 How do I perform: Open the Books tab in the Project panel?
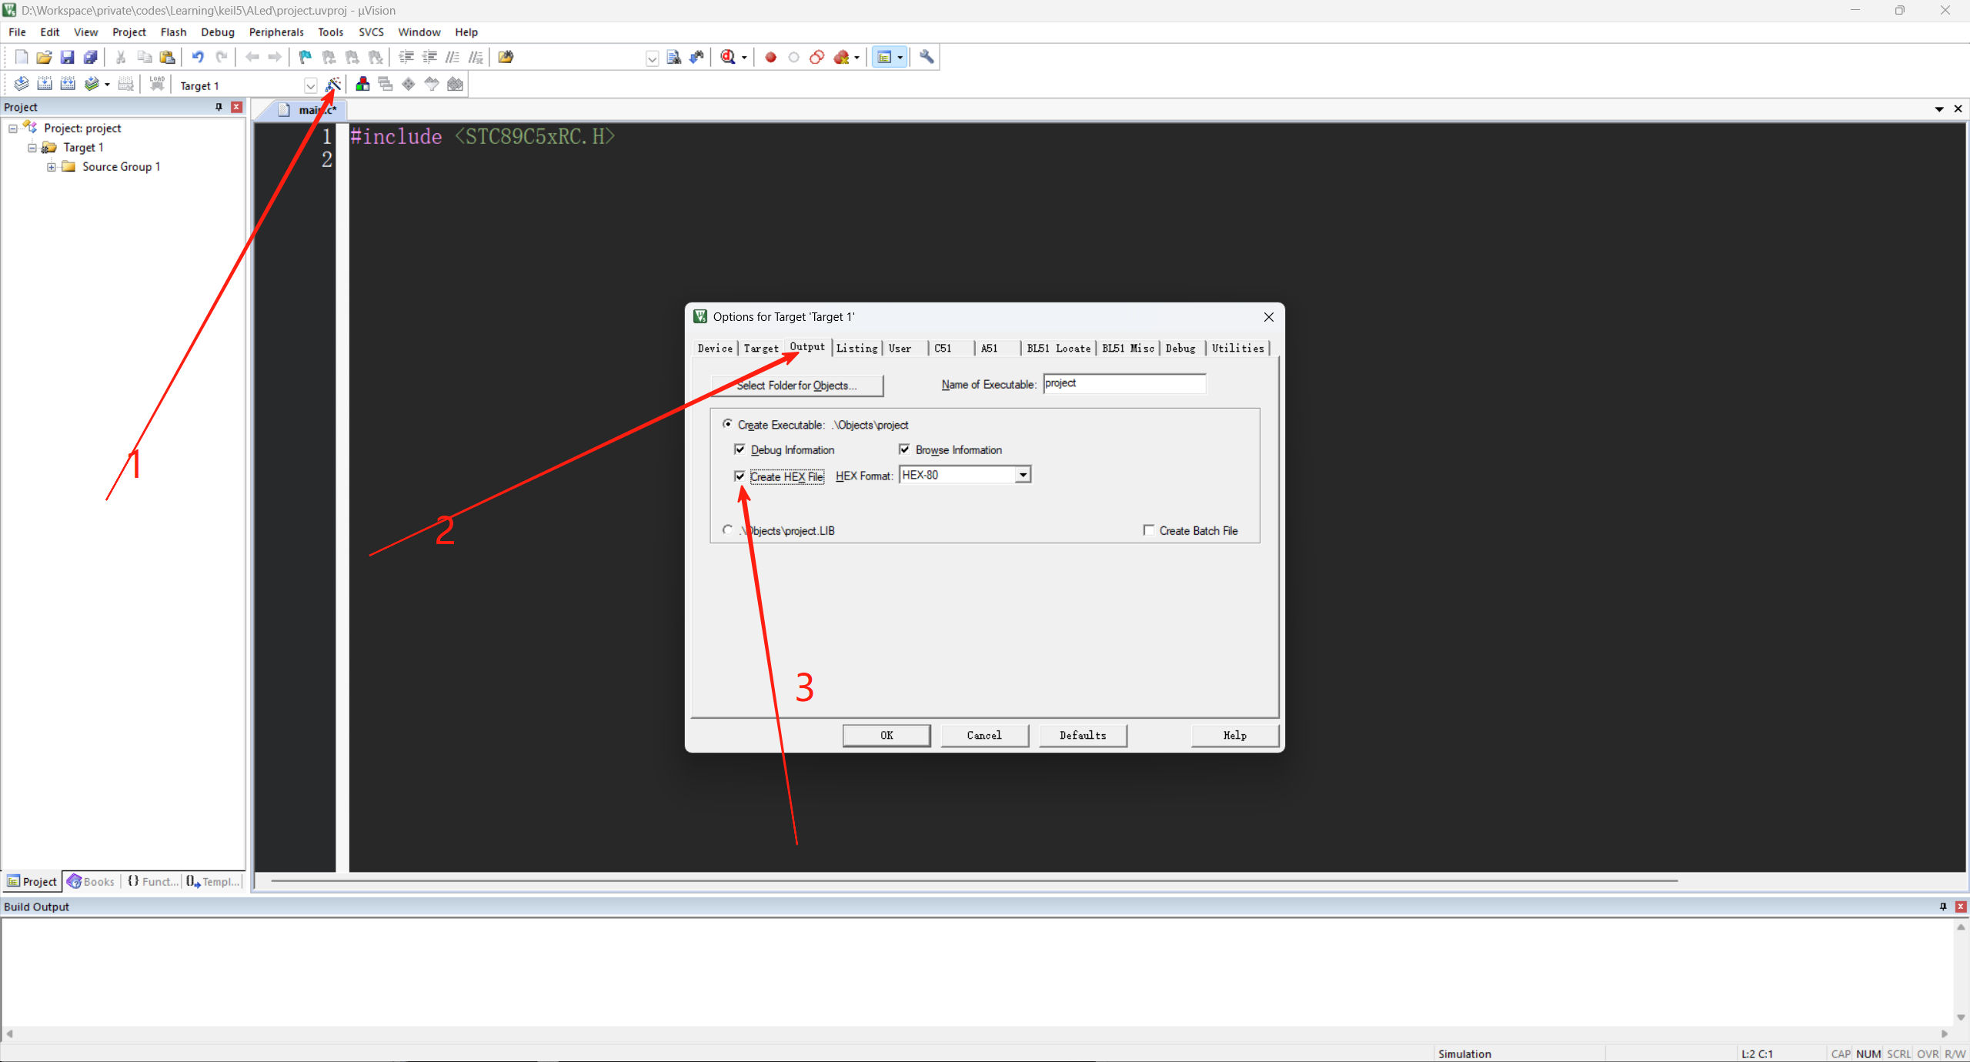pos(92,882)
